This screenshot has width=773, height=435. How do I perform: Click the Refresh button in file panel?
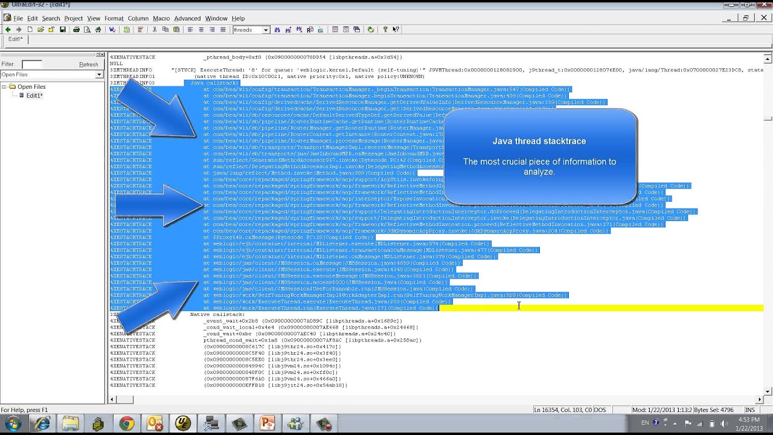pyautogui.click(x=88, y=64)
